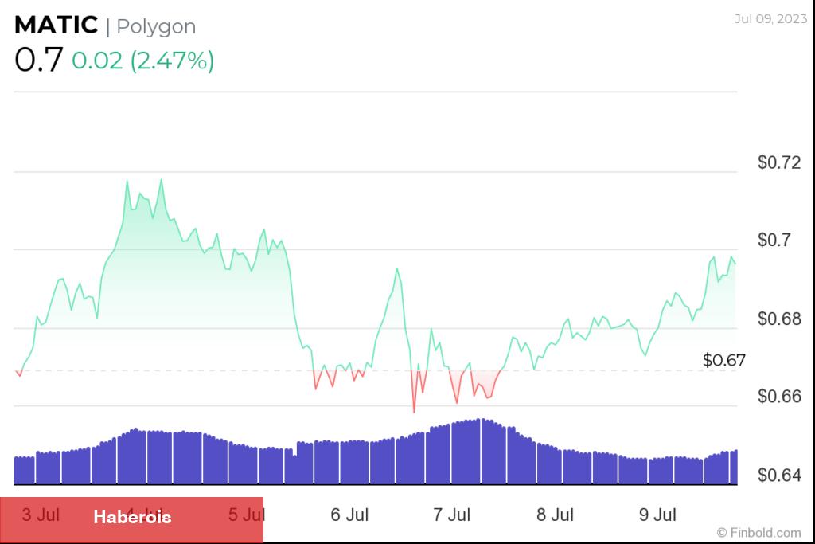This screenshot has width=815, height=544.
Task: Click the 3 Jul date label
Action: point(41,515)
